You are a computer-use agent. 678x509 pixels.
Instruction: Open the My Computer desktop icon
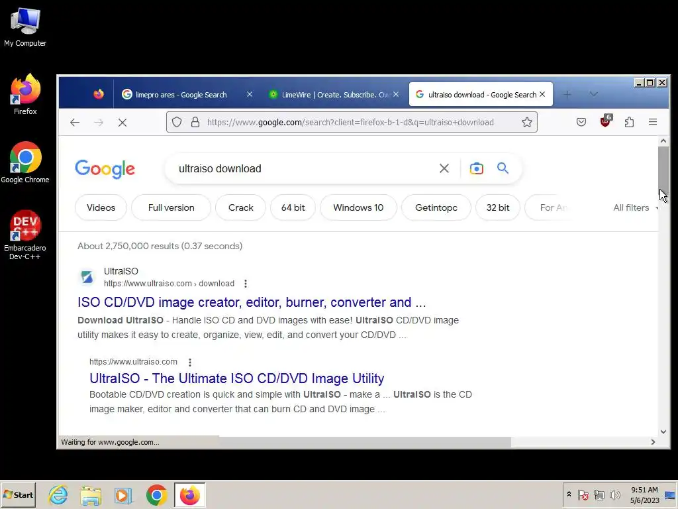coord(25,27)
